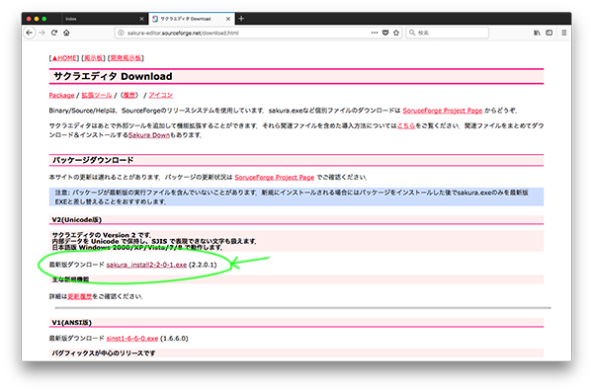Show site information icon in address bar

(121, 33)
